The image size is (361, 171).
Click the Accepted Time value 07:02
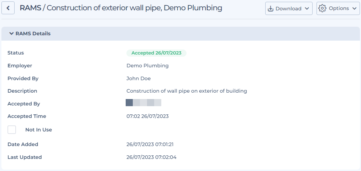(148, 116)
